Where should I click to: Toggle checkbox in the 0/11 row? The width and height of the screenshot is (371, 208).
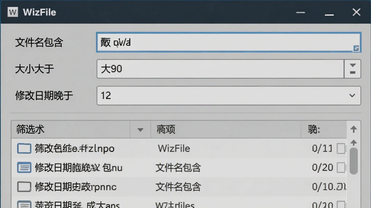point(341,148)
